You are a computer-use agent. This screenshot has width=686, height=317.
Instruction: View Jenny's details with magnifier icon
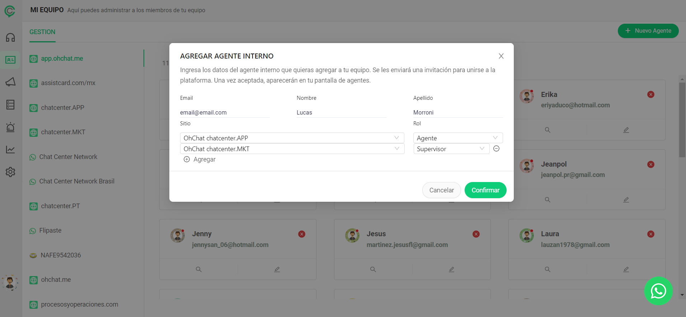198,269
